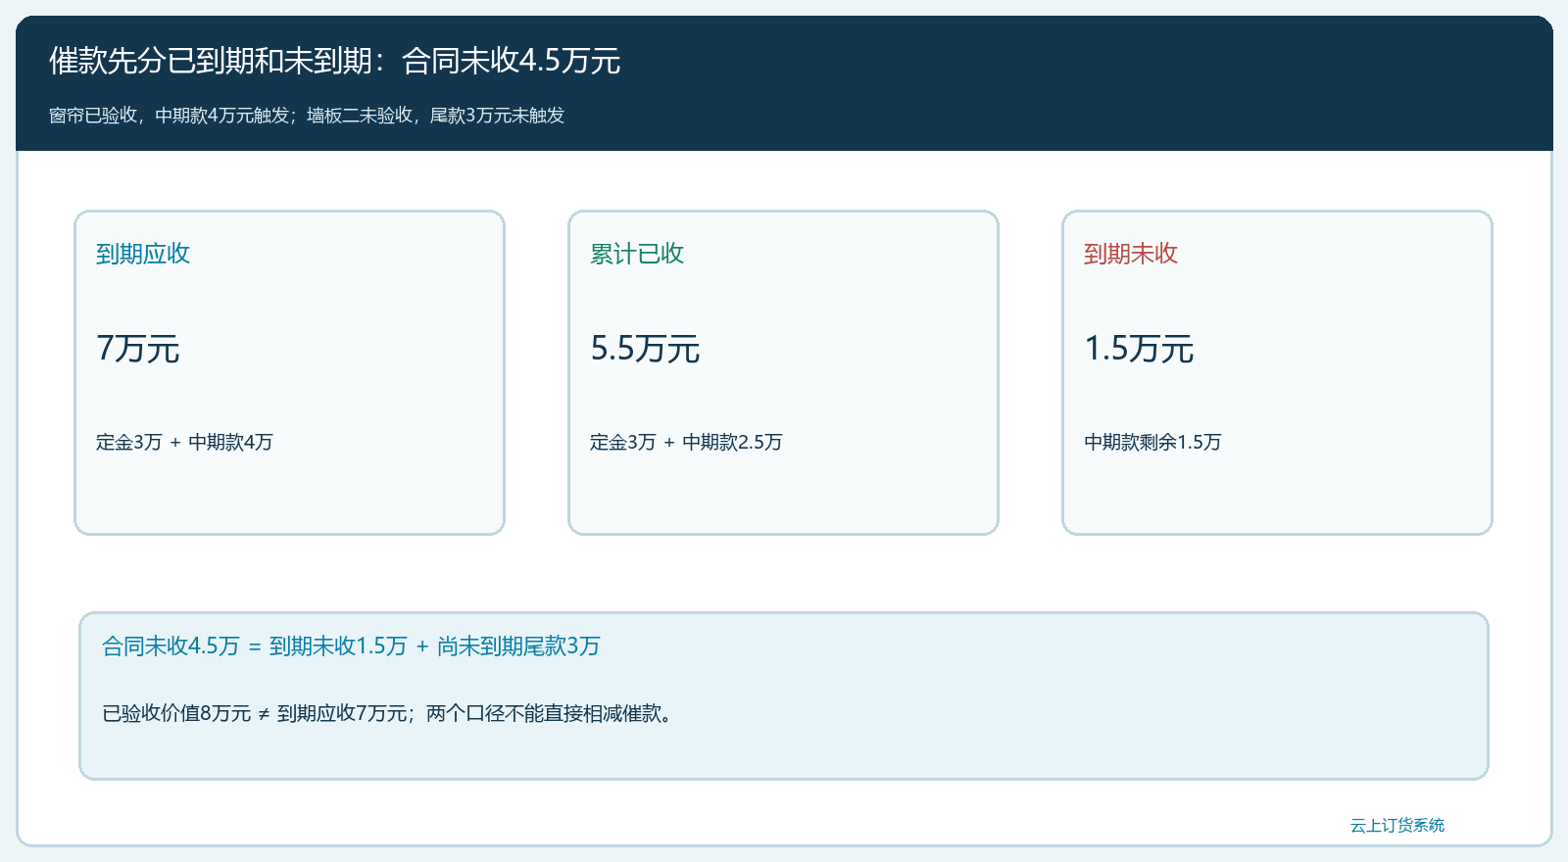Viewport: 1568px width, 862px height.
Task: Click the sentence starting with 已验收价值8万元
Action: click(388, 713)
